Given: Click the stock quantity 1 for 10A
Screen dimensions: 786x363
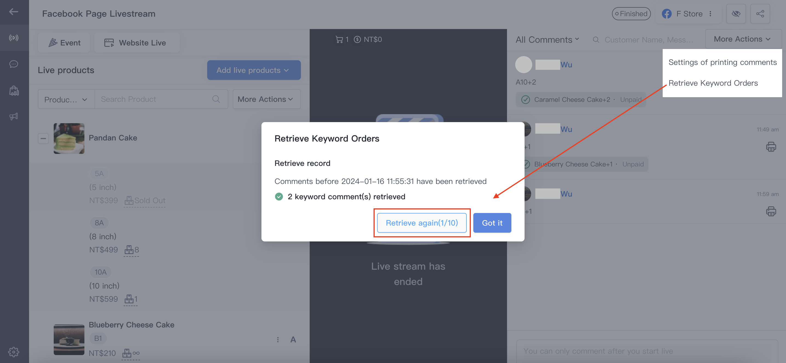Looking at the screenshot, I should pos(131,299).
